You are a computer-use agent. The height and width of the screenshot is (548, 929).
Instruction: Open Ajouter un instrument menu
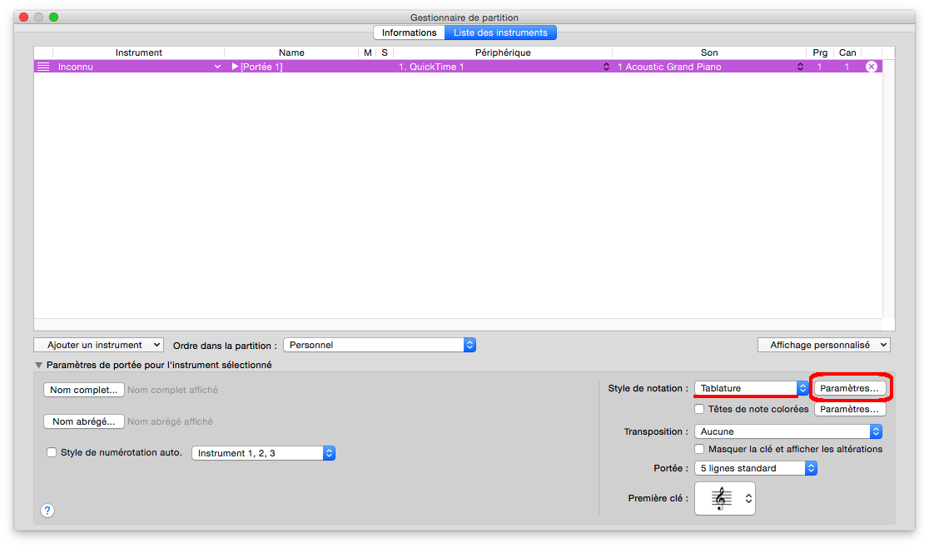point(99,345)
